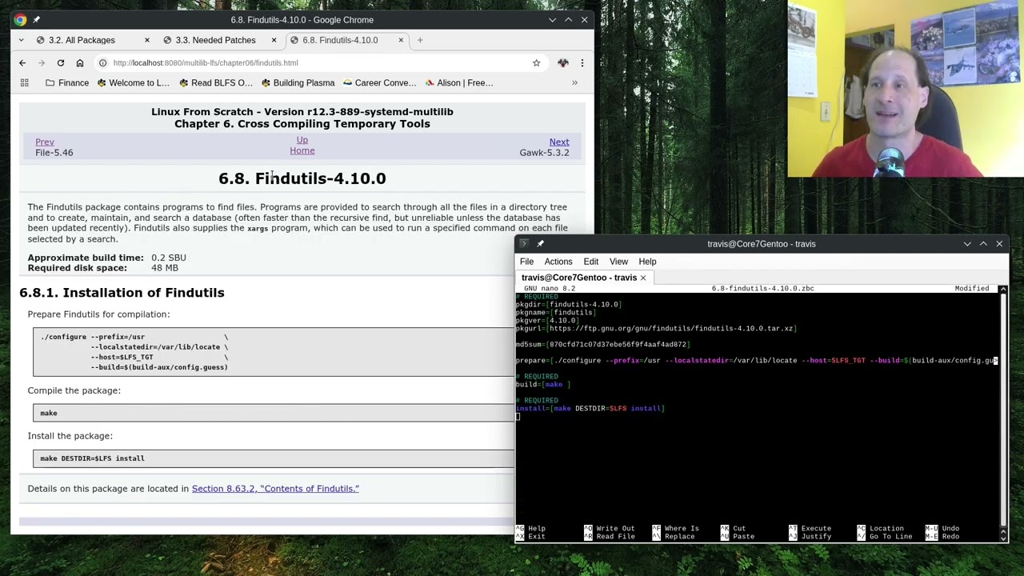Close the terminal tab with its X

(x=642, y=278)
